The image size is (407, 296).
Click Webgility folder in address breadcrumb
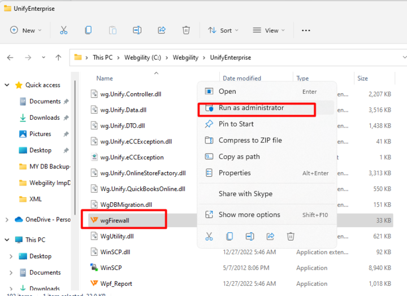tap(185, 58)
